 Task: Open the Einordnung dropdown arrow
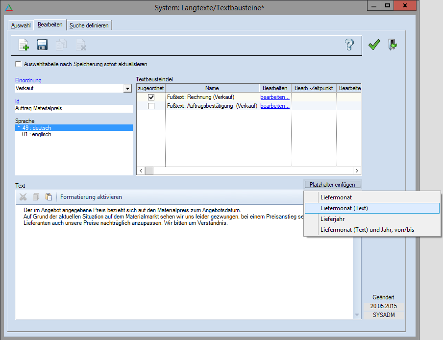pos(128,89)
